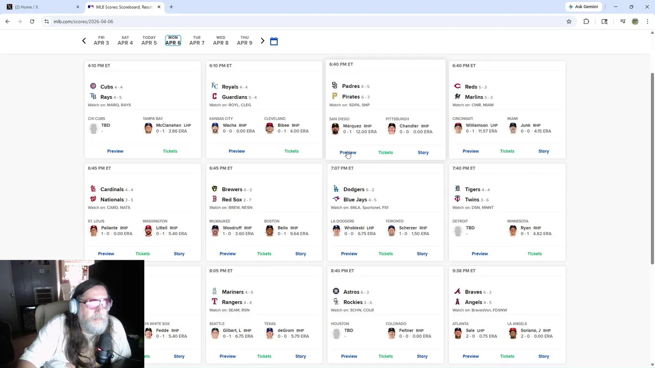Click Ask Gemini button

(x=583, y=7)
